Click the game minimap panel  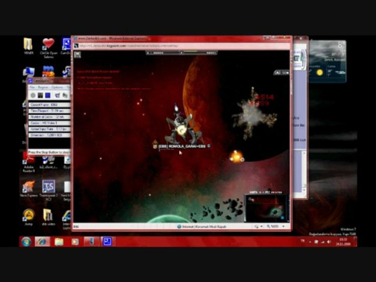tap(266, 208)
